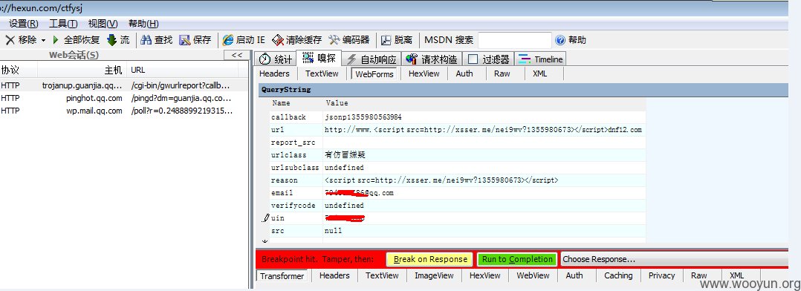Open the Encoder (编码器) tool
Viewport: 801px width, 291px height.
349,40
